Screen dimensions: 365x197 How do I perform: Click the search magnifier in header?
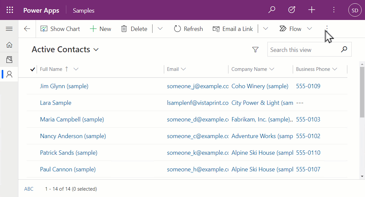pos(272,10)
